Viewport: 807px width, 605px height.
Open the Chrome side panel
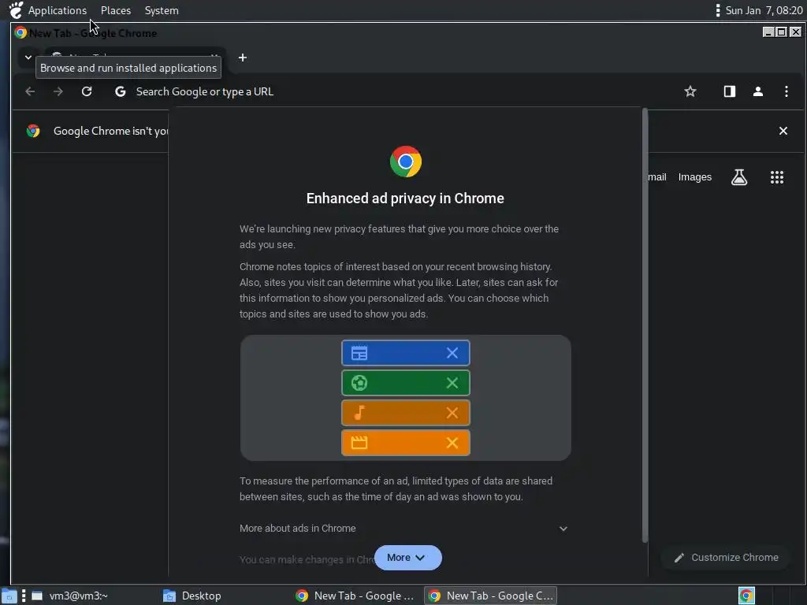tap(729, 91)
